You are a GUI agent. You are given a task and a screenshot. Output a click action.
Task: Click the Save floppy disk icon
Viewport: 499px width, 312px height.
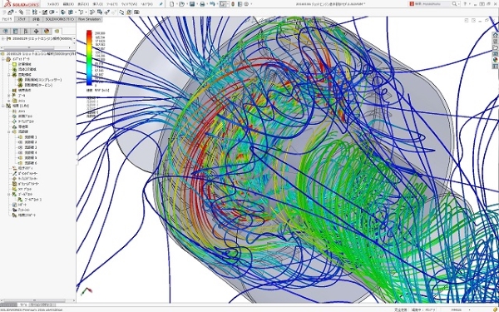pyautogui.click(x=192, y=4)
